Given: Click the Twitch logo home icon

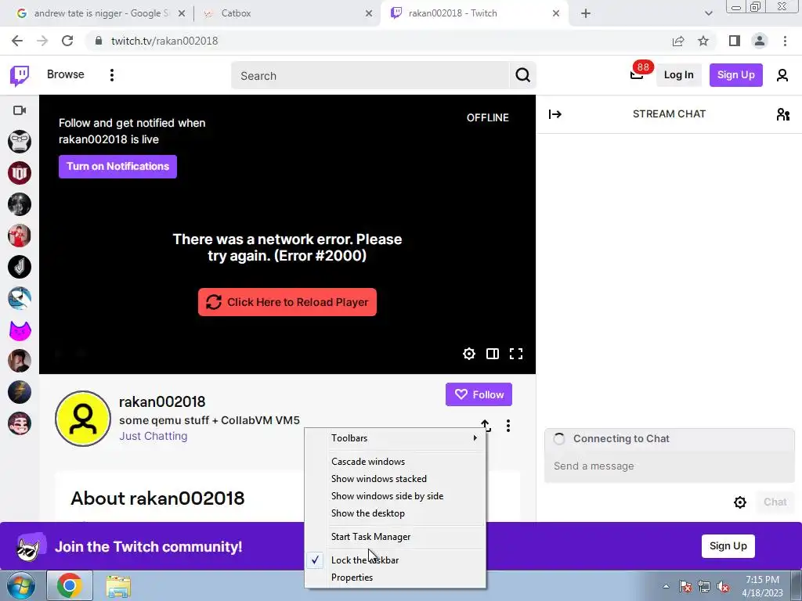Looking at the screenshot, I should (x=20, y=76).
